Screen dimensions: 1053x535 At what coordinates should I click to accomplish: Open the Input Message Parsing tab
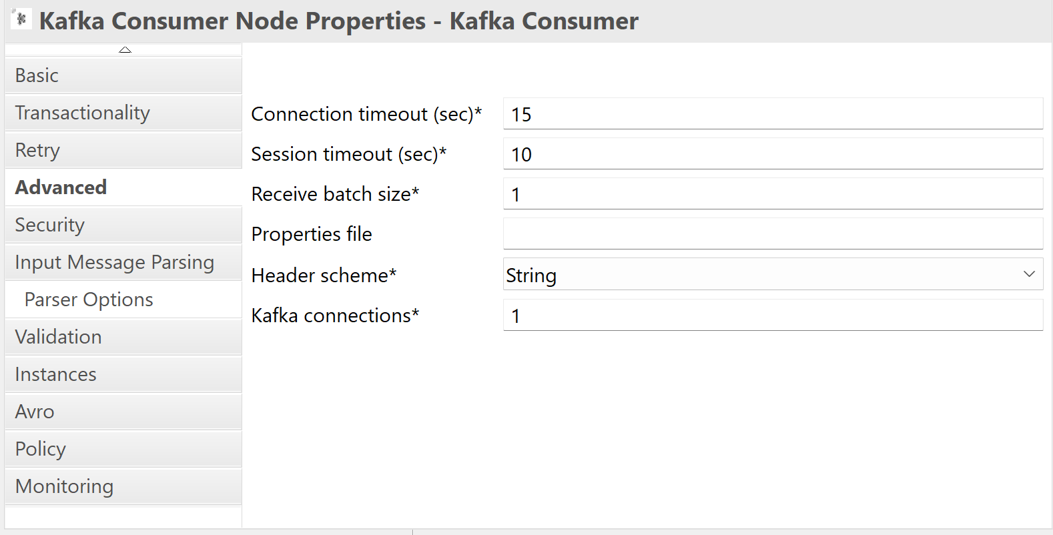pos(123,262)
